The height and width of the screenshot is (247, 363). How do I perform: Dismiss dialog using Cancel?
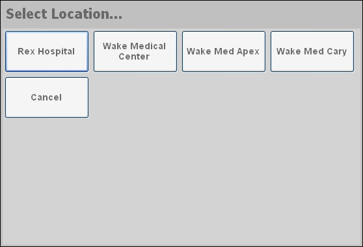[x=47, y=97]
